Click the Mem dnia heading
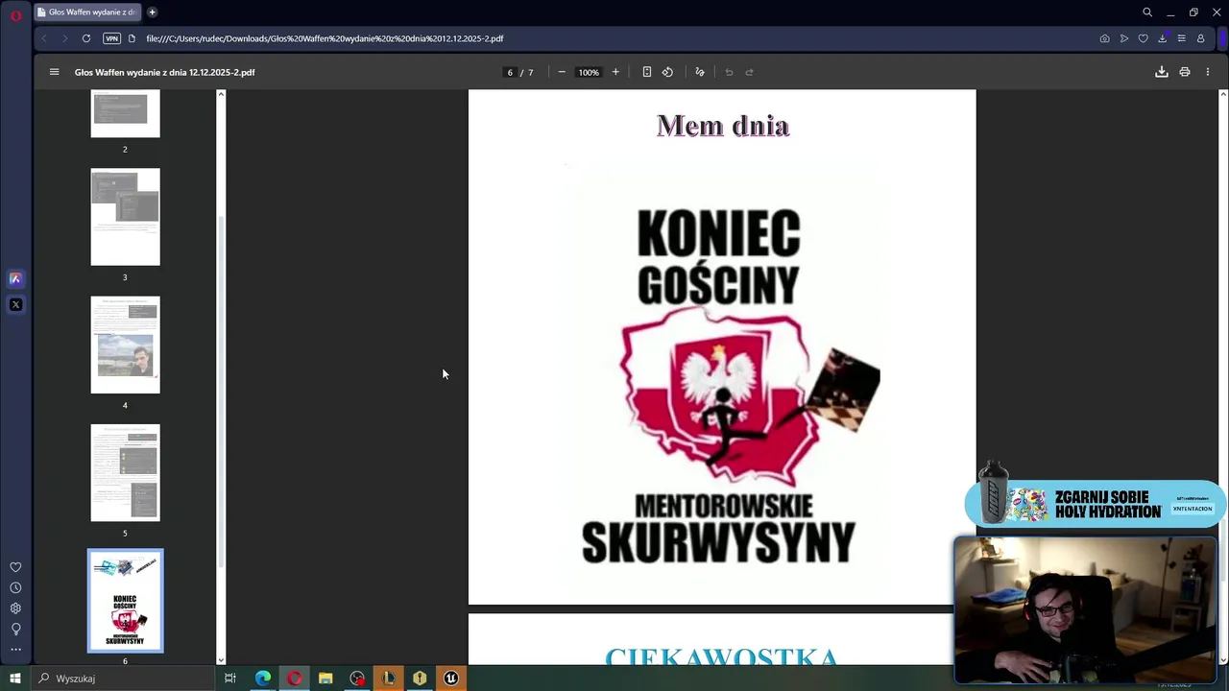 pyautogui.click(x=722, y=126)
